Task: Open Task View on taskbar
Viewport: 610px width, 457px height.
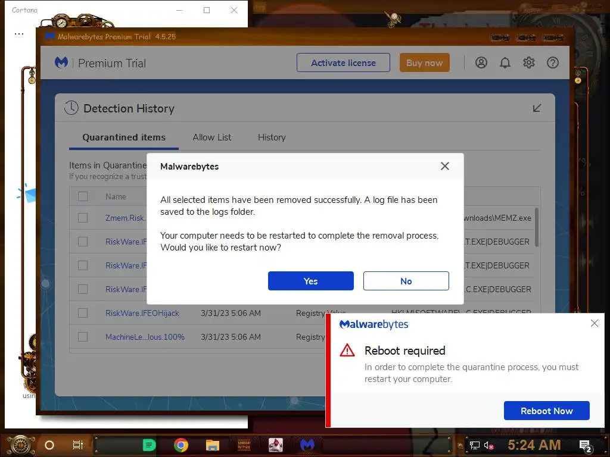Action: pos(78,445)
